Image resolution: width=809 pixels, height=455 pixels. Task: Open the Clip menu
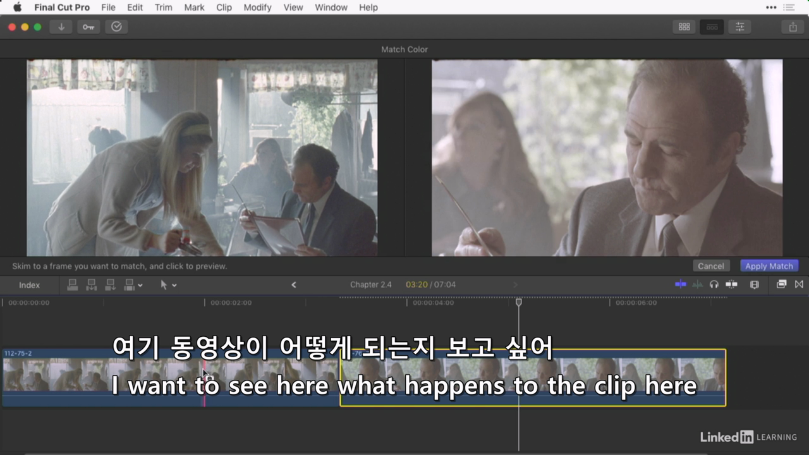(x=224, y=8)
